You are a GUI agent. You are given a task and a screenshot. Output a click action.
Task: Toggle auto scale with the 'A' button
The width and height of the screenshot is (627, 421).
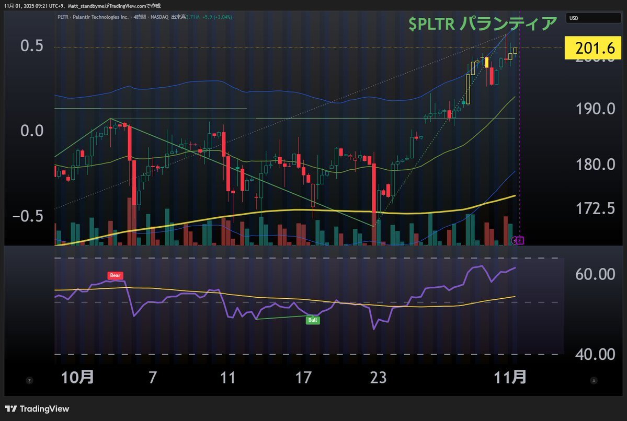pyautogui.click(x=594, y=381)
